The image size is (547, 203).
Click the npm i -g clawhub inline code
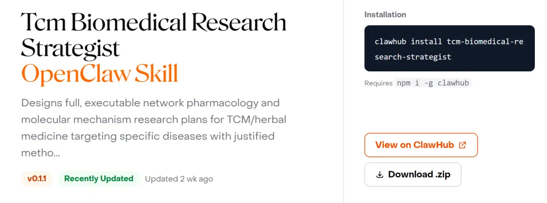click(x=433, y=83)
